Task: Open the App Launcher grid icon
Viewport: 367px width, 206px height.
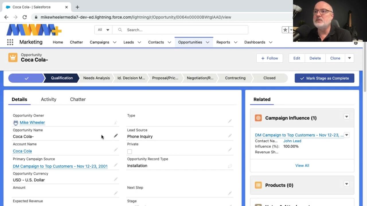Action: coord(10,42)
